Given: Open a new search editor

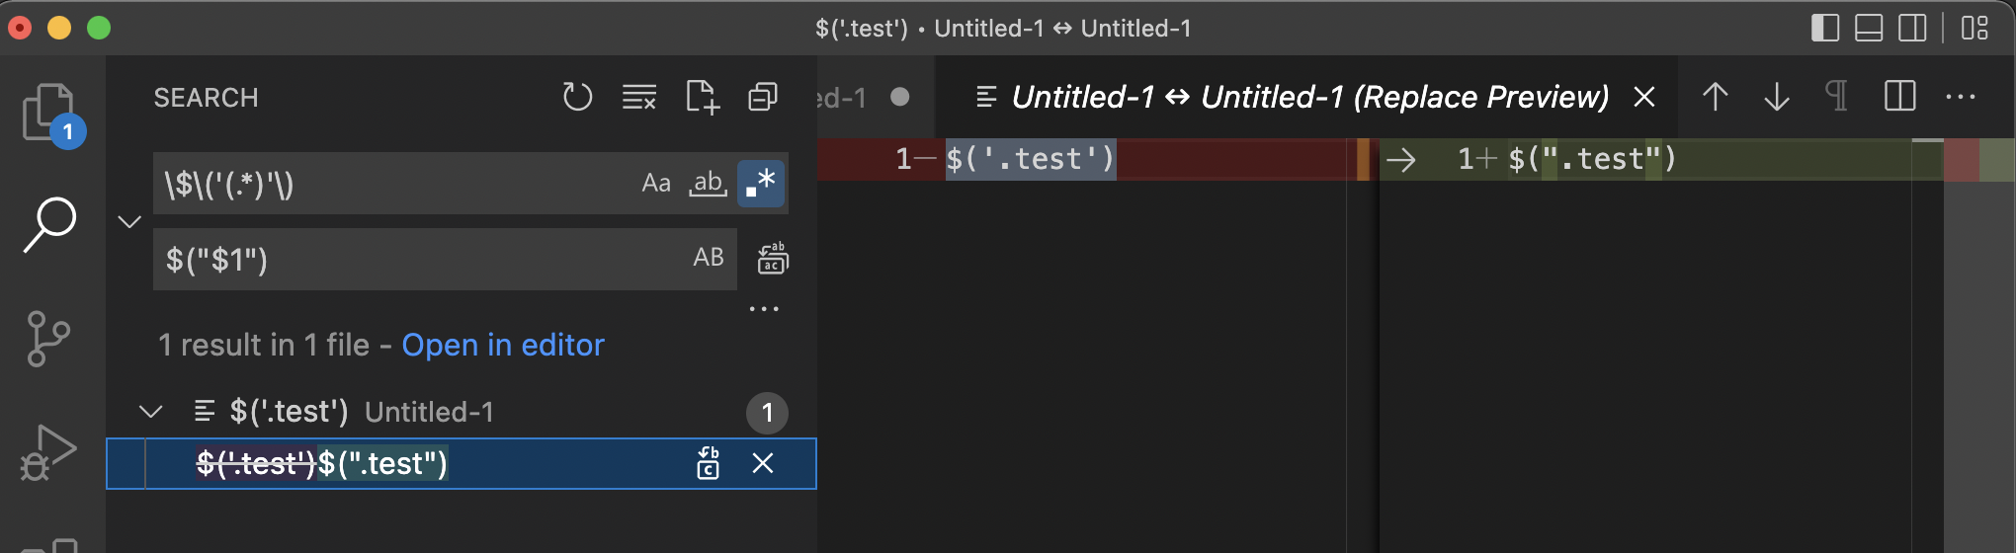Looking at the screenshot, I should tap(702, 97).
